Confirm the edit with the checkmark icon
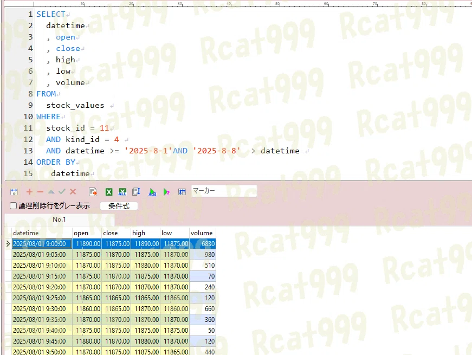 [x=62, y=191]
